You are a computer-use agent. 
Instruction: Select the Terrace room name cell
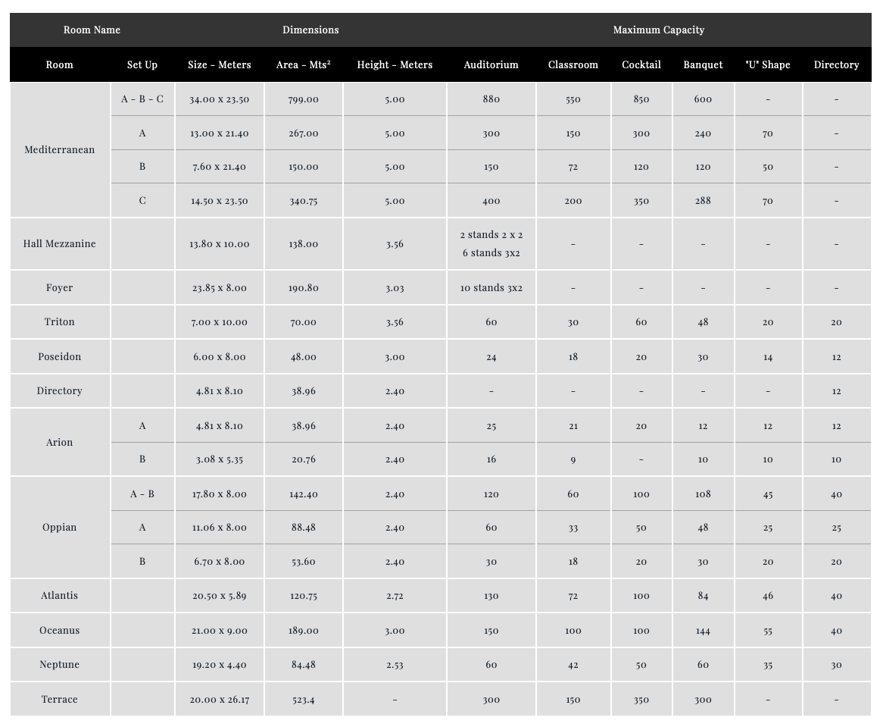click(x=60, y=700)
